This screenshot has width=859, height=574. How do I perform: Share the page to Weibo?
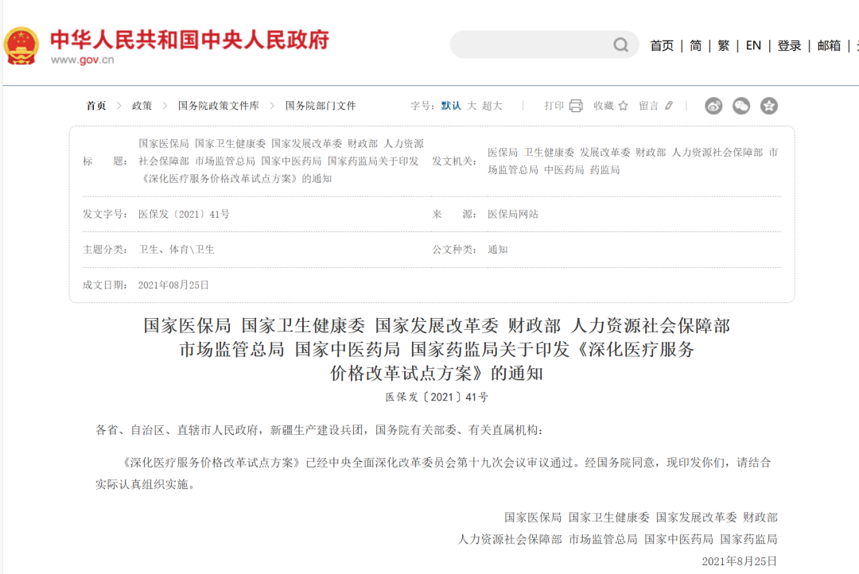(713, 106)
